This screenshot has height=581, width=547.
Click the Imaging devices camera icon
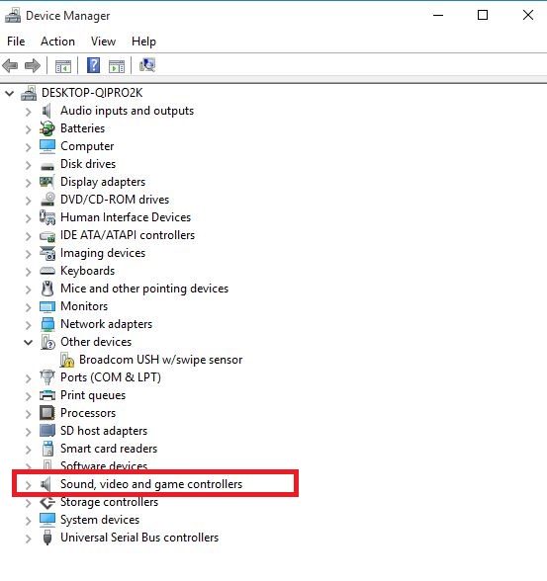click(x=47, y=253)
